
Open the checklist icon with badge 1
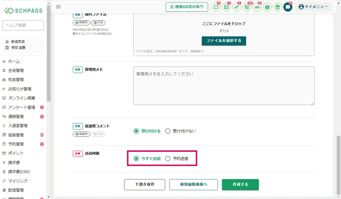226,7
